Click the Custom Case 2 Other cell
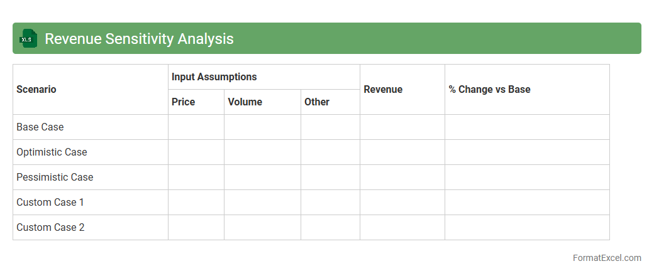The image size is (654, 276). pyautogui.click(x=330, y=228)
